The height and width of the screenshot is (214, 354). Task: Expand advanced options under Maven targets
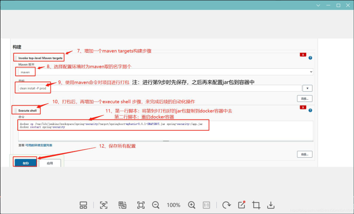[x=304, y=99]
